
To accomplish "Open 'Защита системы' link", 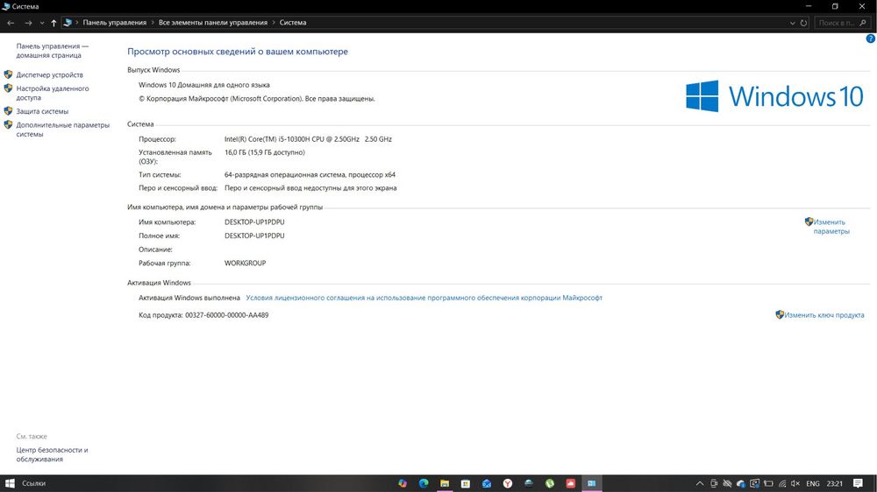I will coord(42,112).
